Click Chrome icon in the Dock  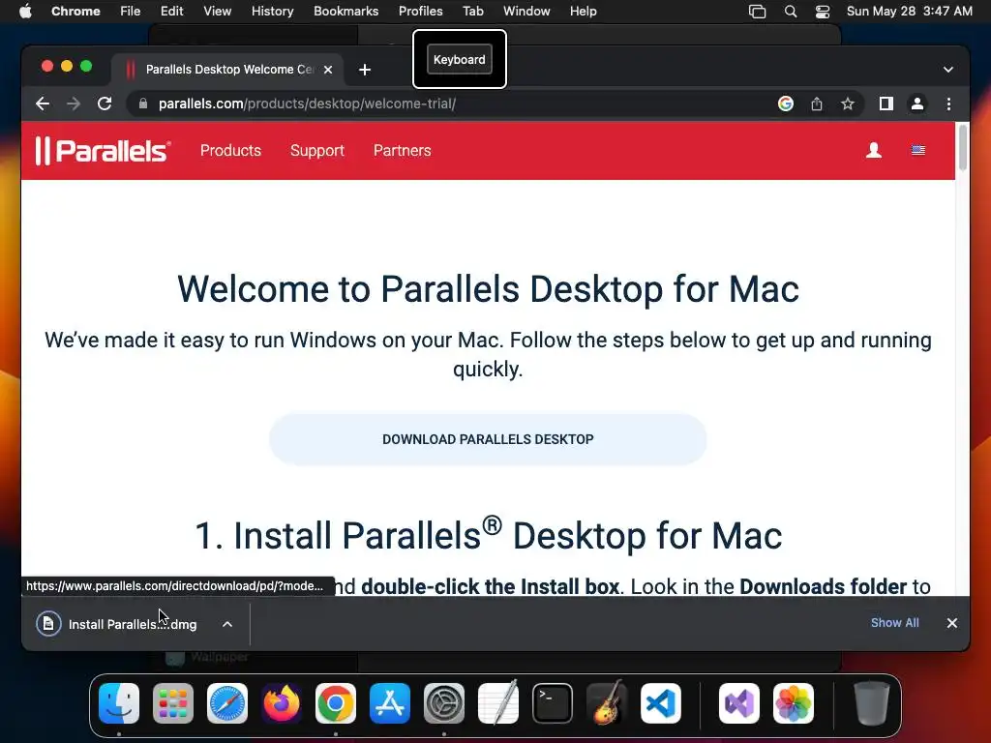pos(336,703)
